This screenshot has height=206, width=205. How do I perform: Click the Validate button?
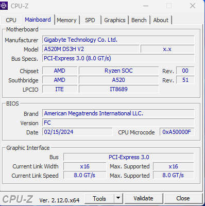tap(143, 198)
